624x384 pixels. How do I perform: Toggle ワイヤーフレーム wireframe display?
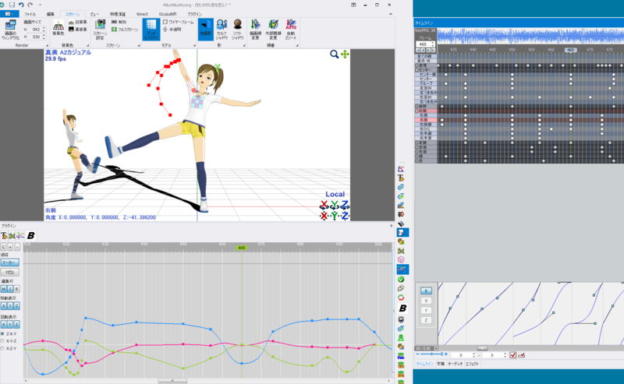(x=178, y=23)
